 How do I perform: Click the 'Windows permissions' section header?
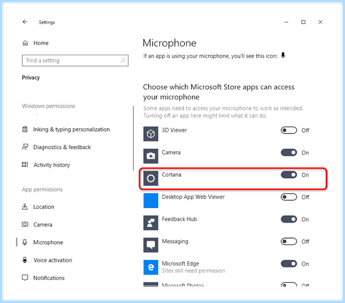tap(48, 106)
